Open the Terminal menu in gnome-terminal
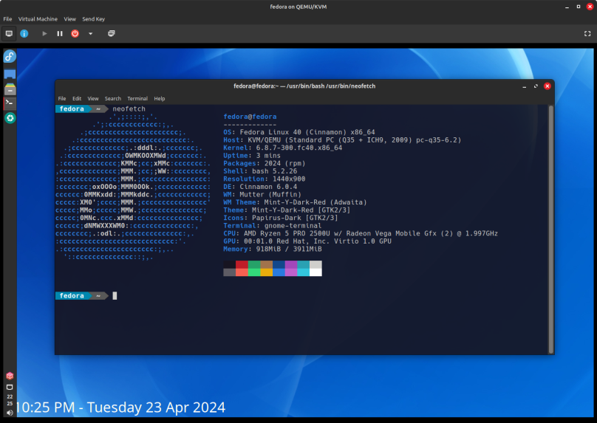 [x=137, y=98]
